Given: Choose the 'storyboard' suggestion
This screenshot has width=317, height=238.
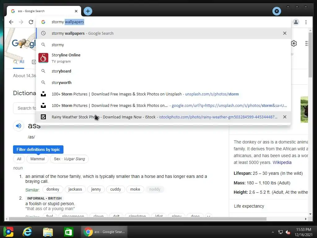Looking at the screenshot, I should tap(163, 71).
